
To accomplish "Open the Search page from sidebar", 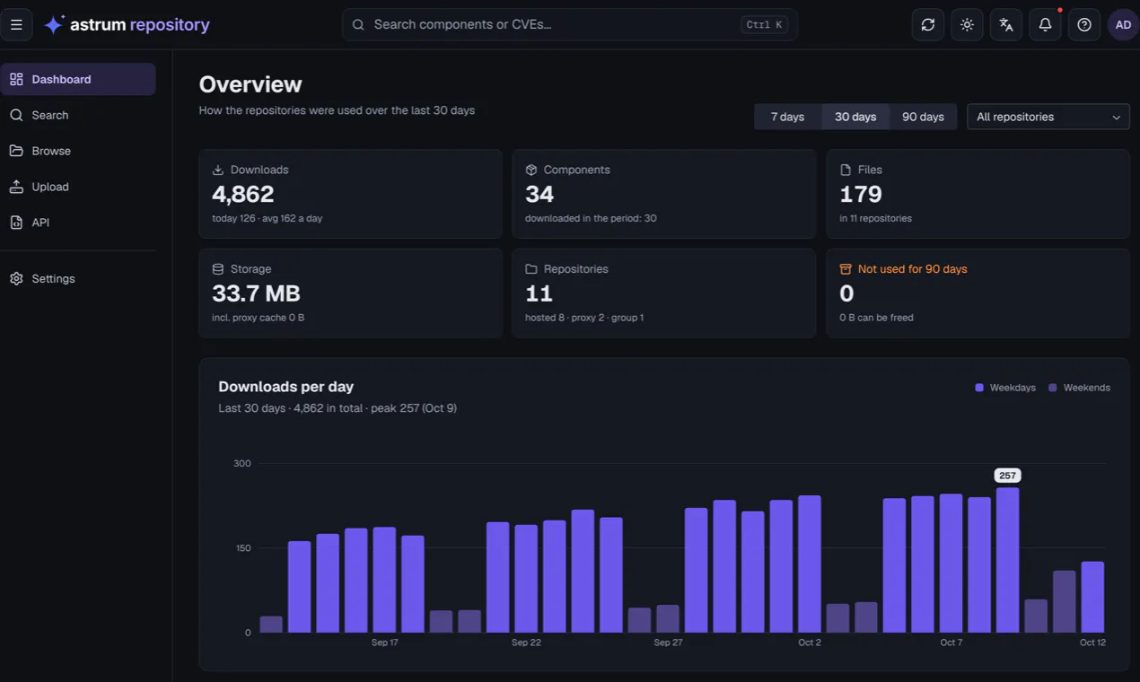I will pyautogui.click(x=78, y=115).
